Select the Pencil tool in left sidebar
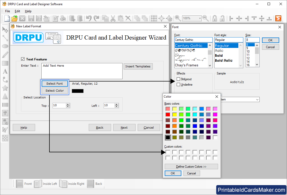The height and width of the screenshot is (195, 287). point(5,55)
